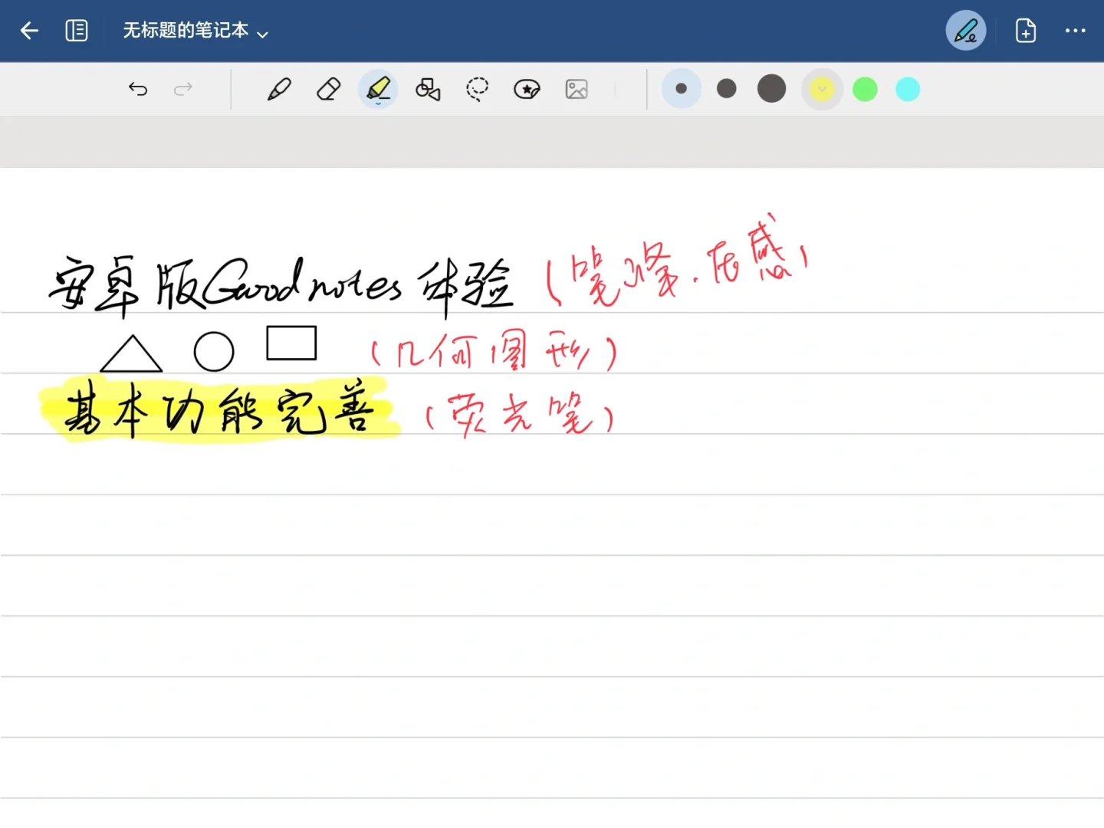Open the Image insertion tool
This screenshot has width=1104, height=828.
pos(576,89)
